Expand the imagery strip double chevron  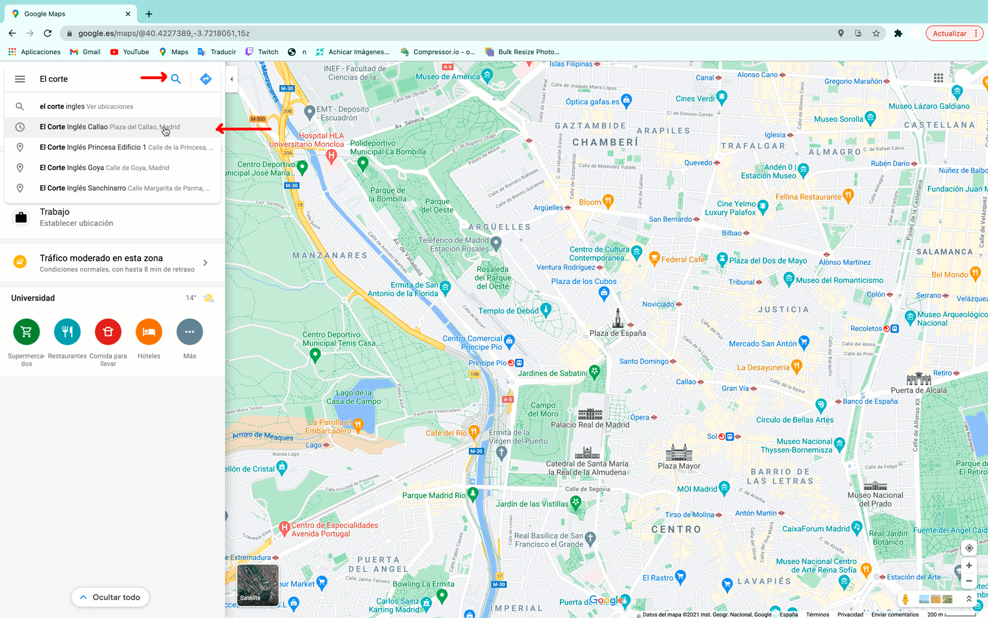tap(969, 599)
